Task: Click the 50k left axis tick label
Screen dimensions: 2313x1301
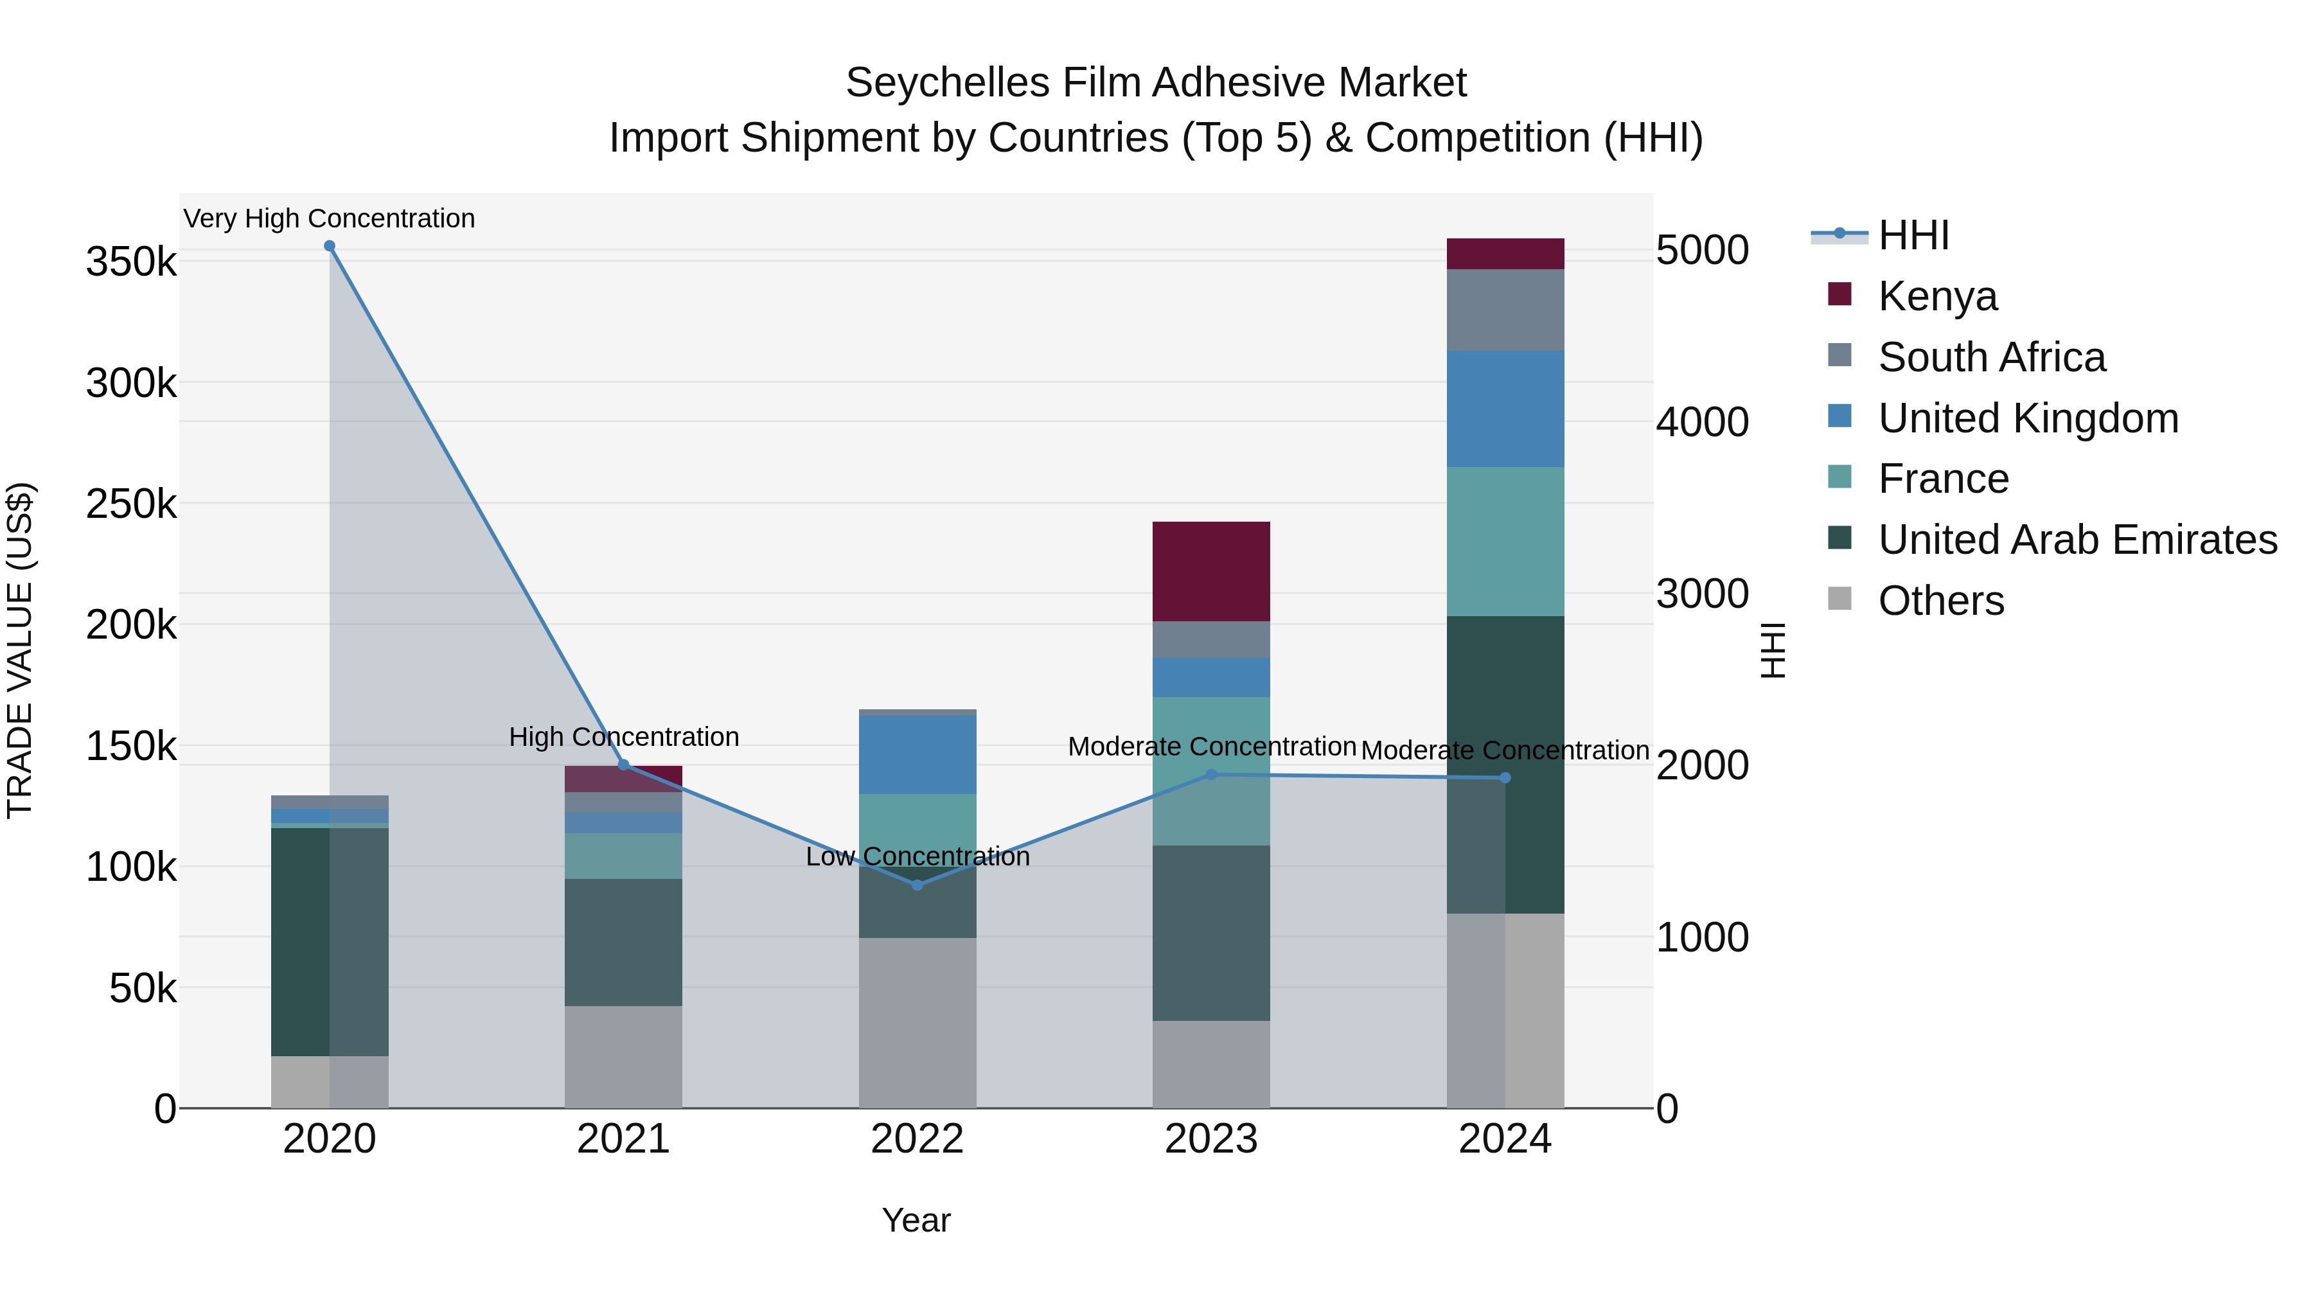Action: click(144, 989)
